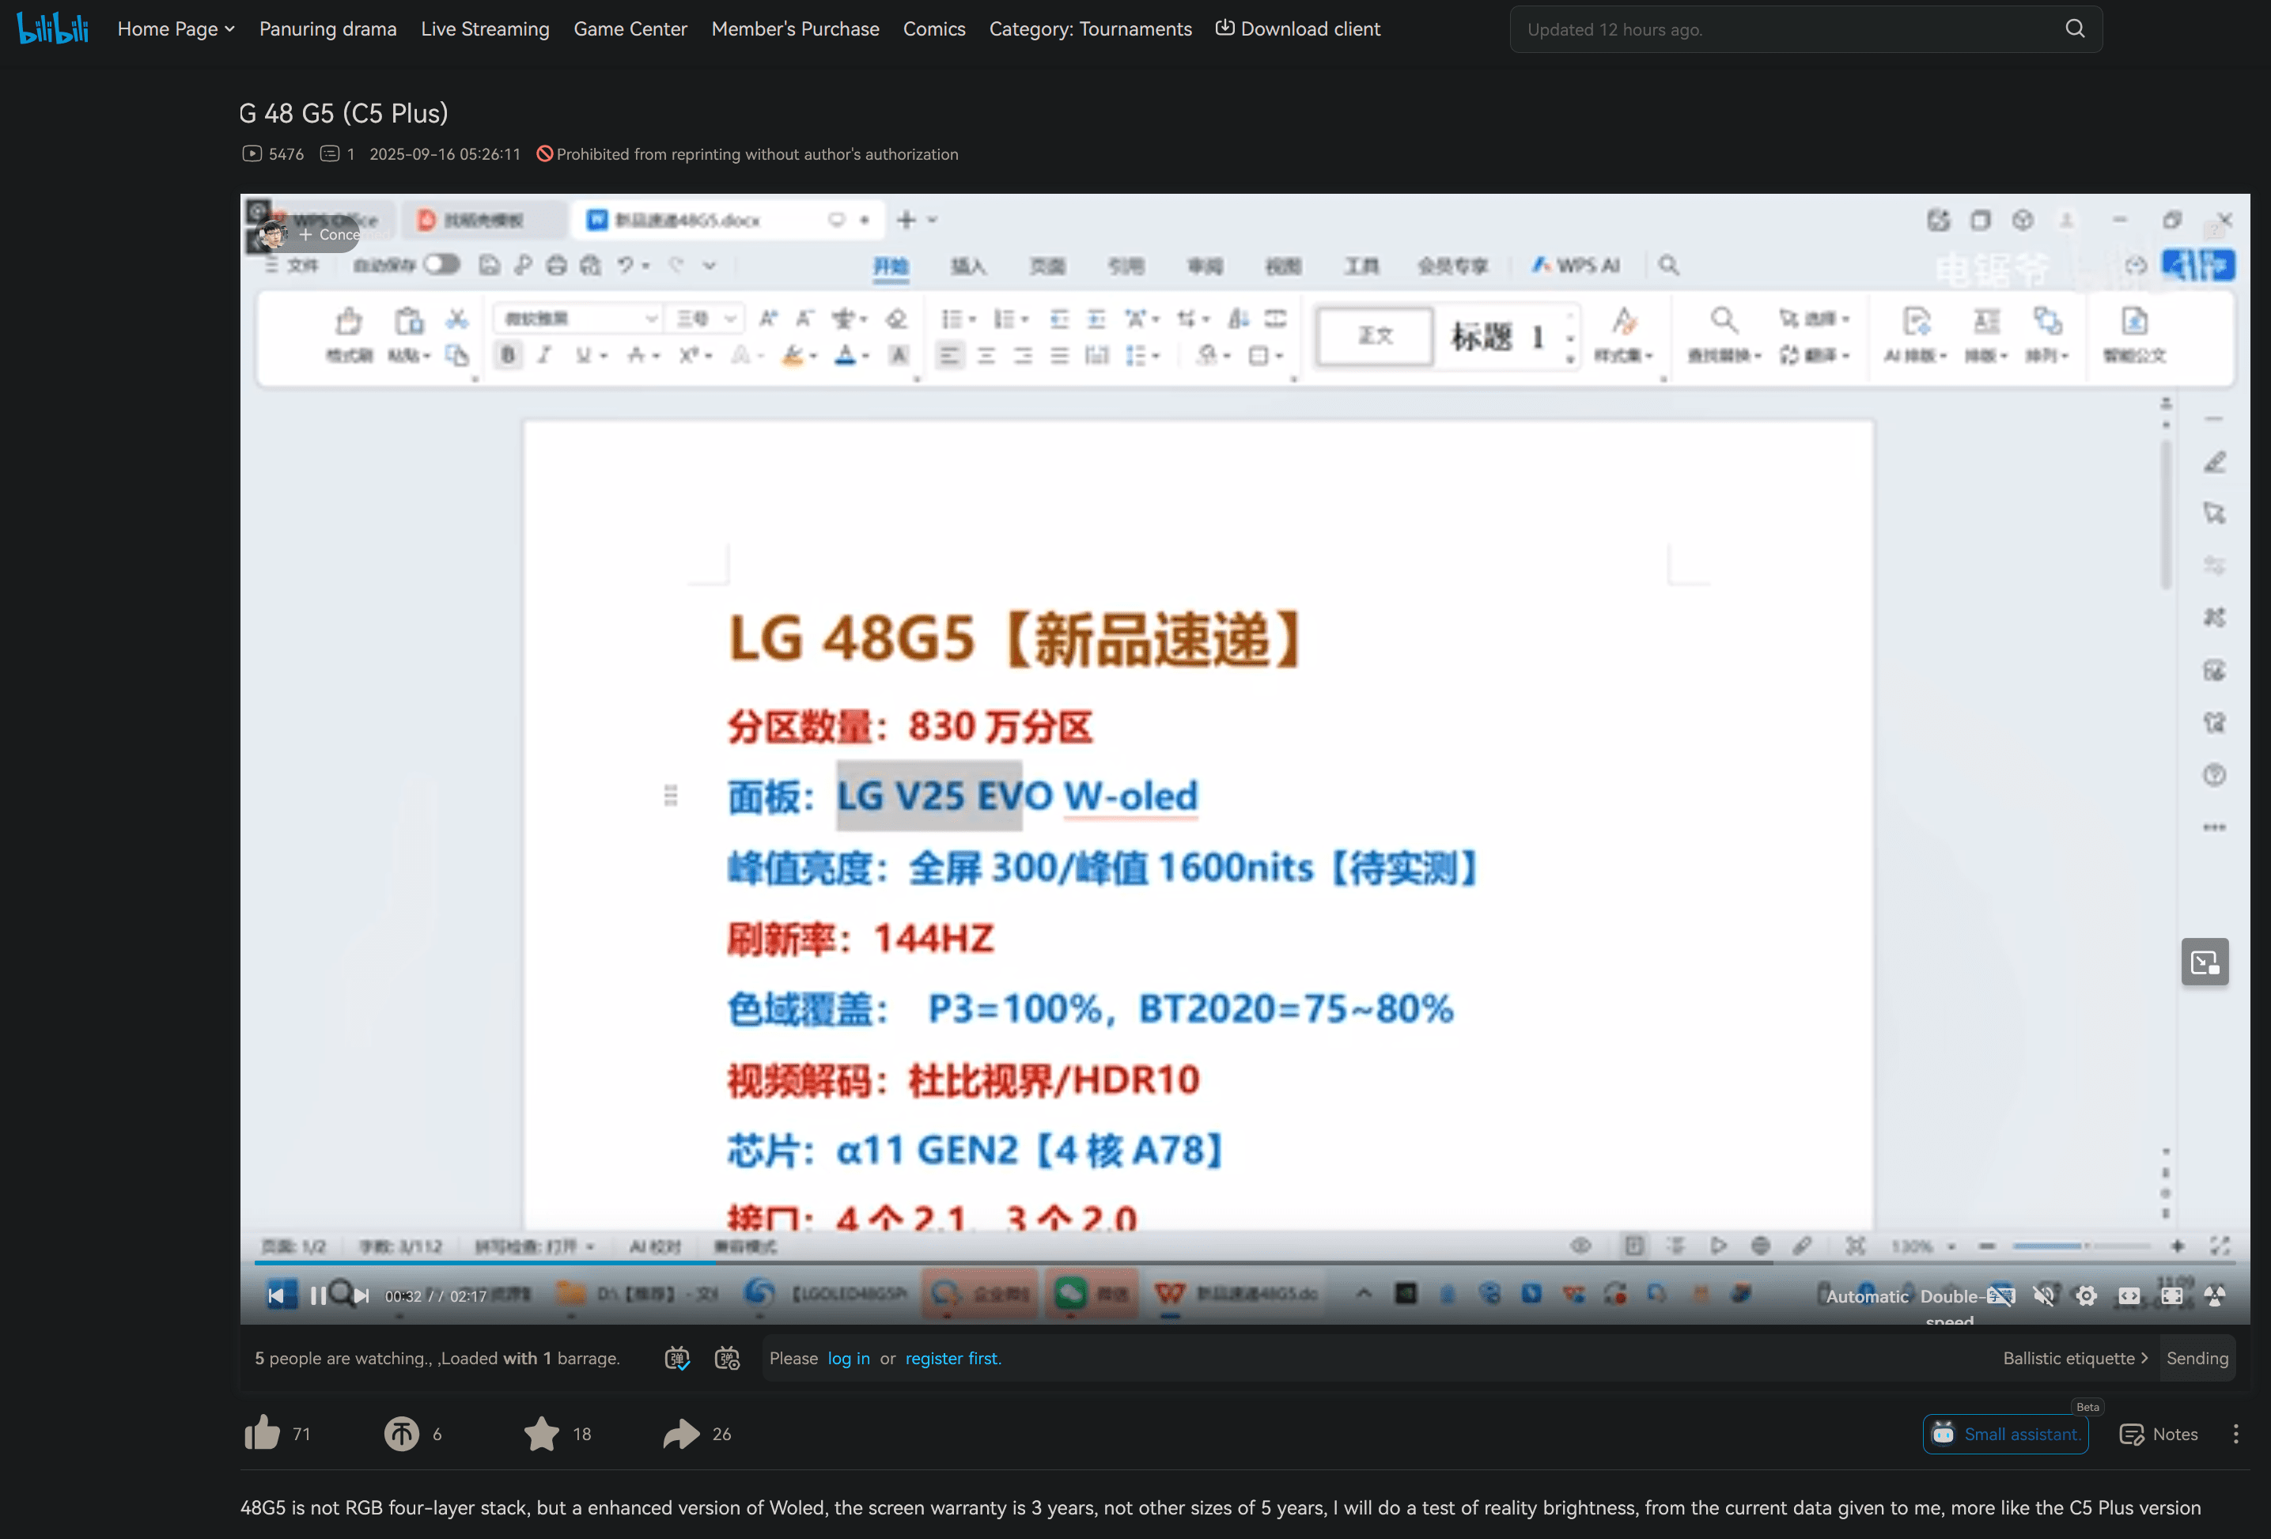Click the search magnifier icon in header

pyautogui.click(x=2075, y=29)
